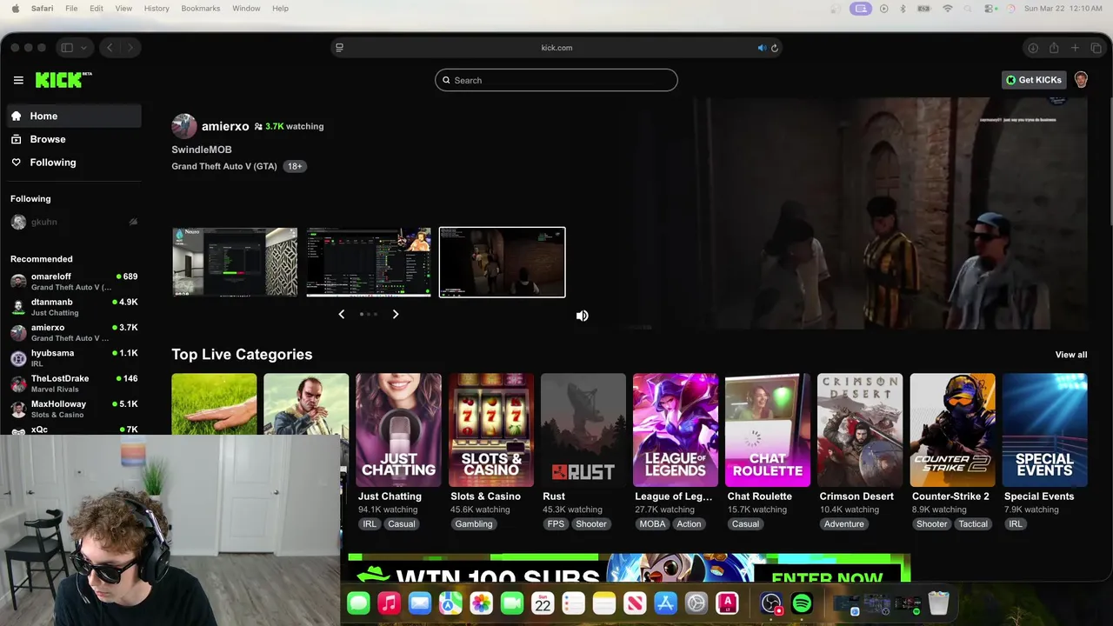
Task: Open OBS from the Dock
Action: point(771,603)
